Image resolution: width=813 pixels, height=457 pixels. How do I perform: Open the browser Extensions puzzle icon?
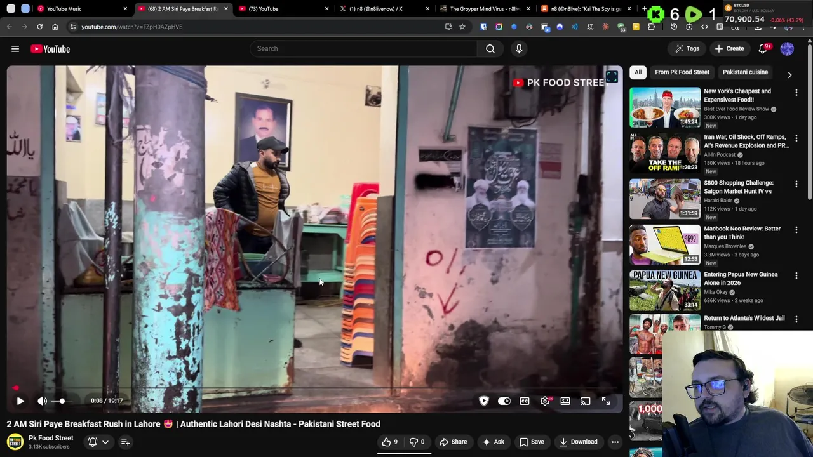(x=651, y=27)
